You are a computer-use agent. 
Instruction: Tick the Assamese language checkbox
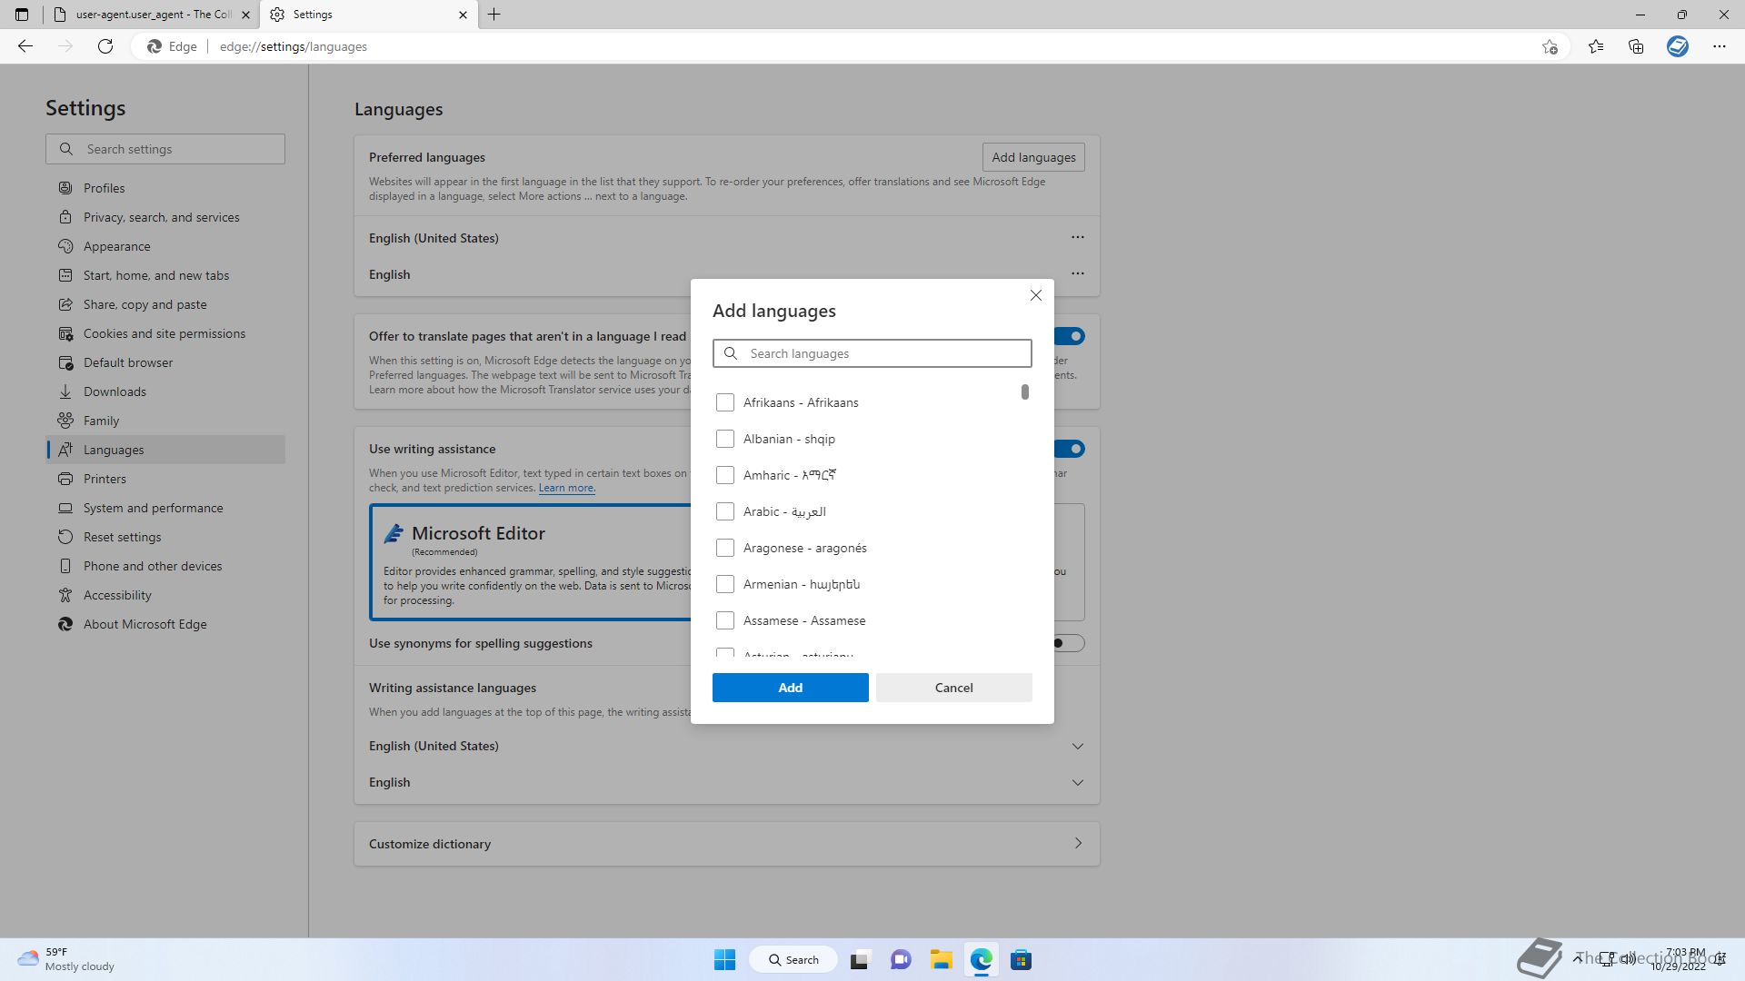pos(724,620)
